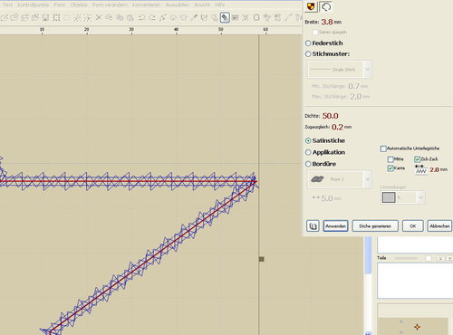Click the X delete icon in toolbar
This screenshot has width=453, height=335.
click(99, 18)
